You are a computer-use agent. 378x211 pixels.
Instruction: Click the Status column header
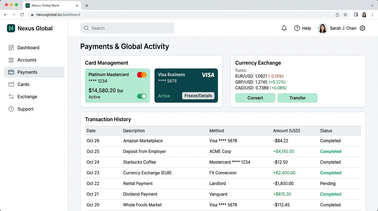click(326, 131)
